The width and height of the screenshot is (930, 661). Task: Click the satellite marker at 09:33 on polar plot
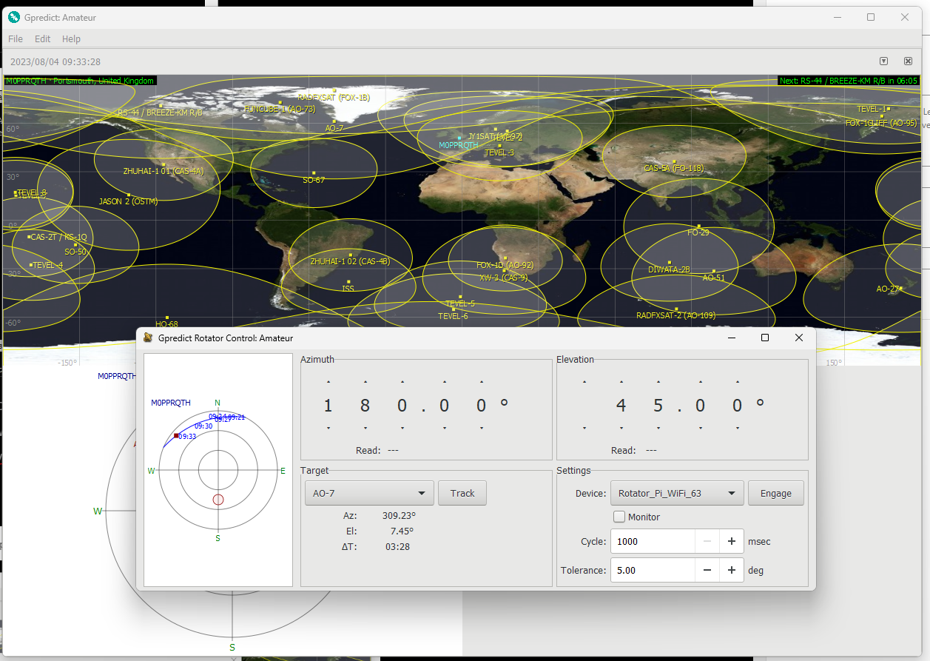point(176,436)
